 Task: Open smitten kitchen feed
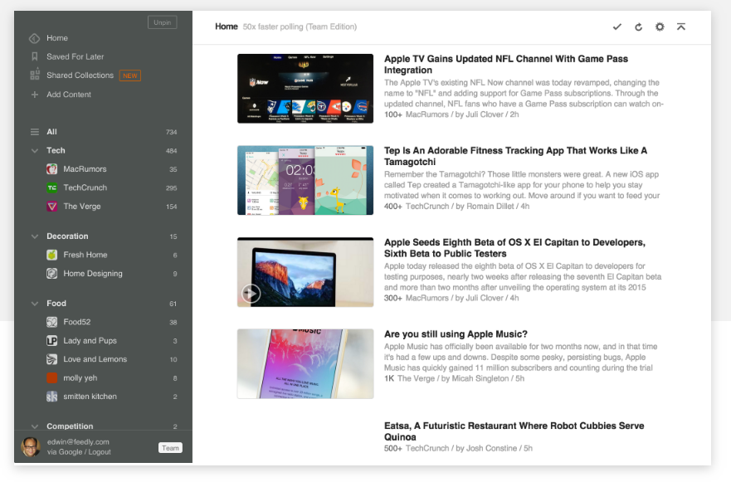tap(90, 397)
